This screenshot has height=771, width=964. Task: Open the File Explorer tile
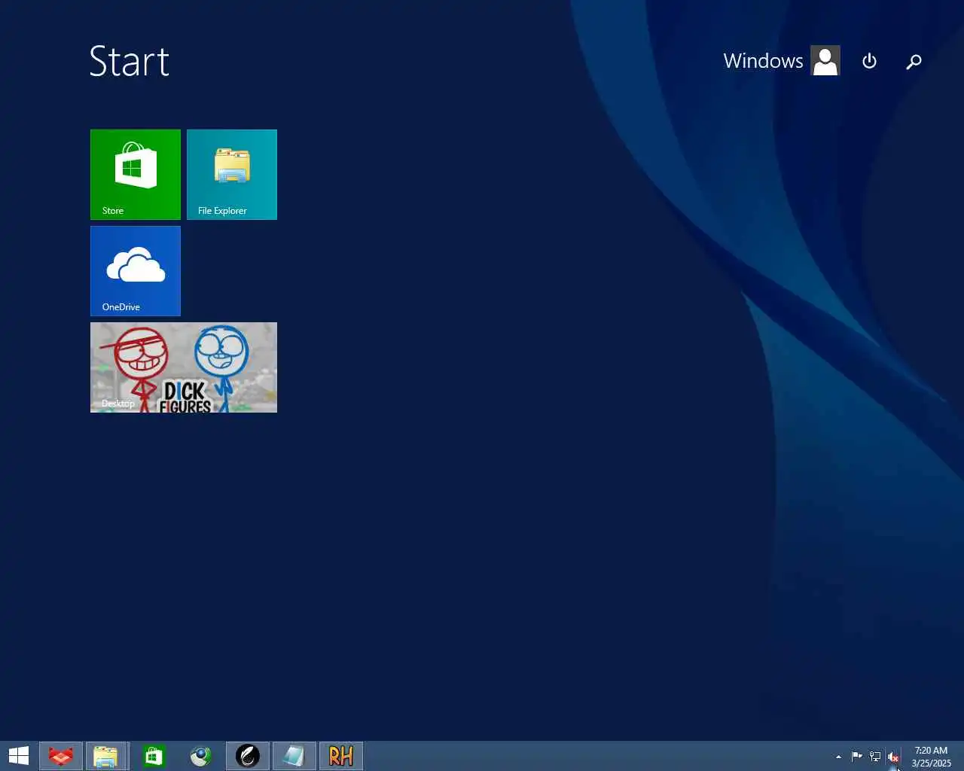click(x=232, y=175)
